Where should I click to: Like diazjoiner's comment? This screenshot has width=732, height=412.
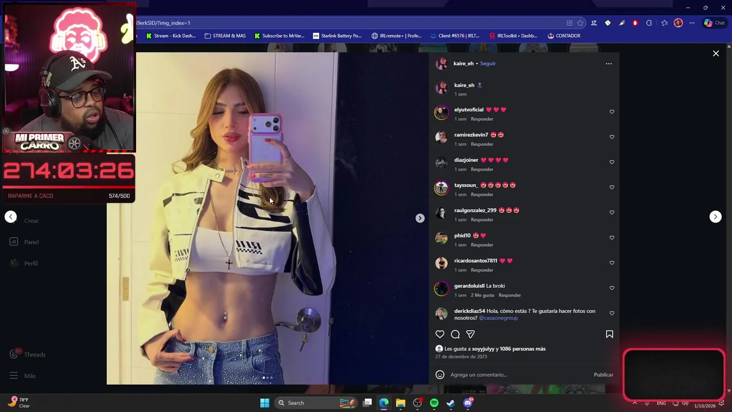pyautogui.click(x=611, y=162)
